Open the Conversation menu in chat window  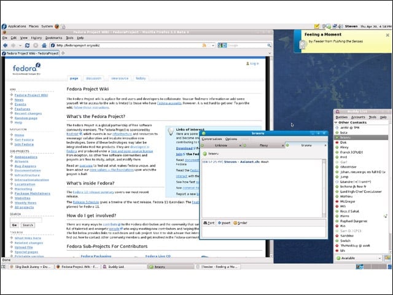point(211,139)
